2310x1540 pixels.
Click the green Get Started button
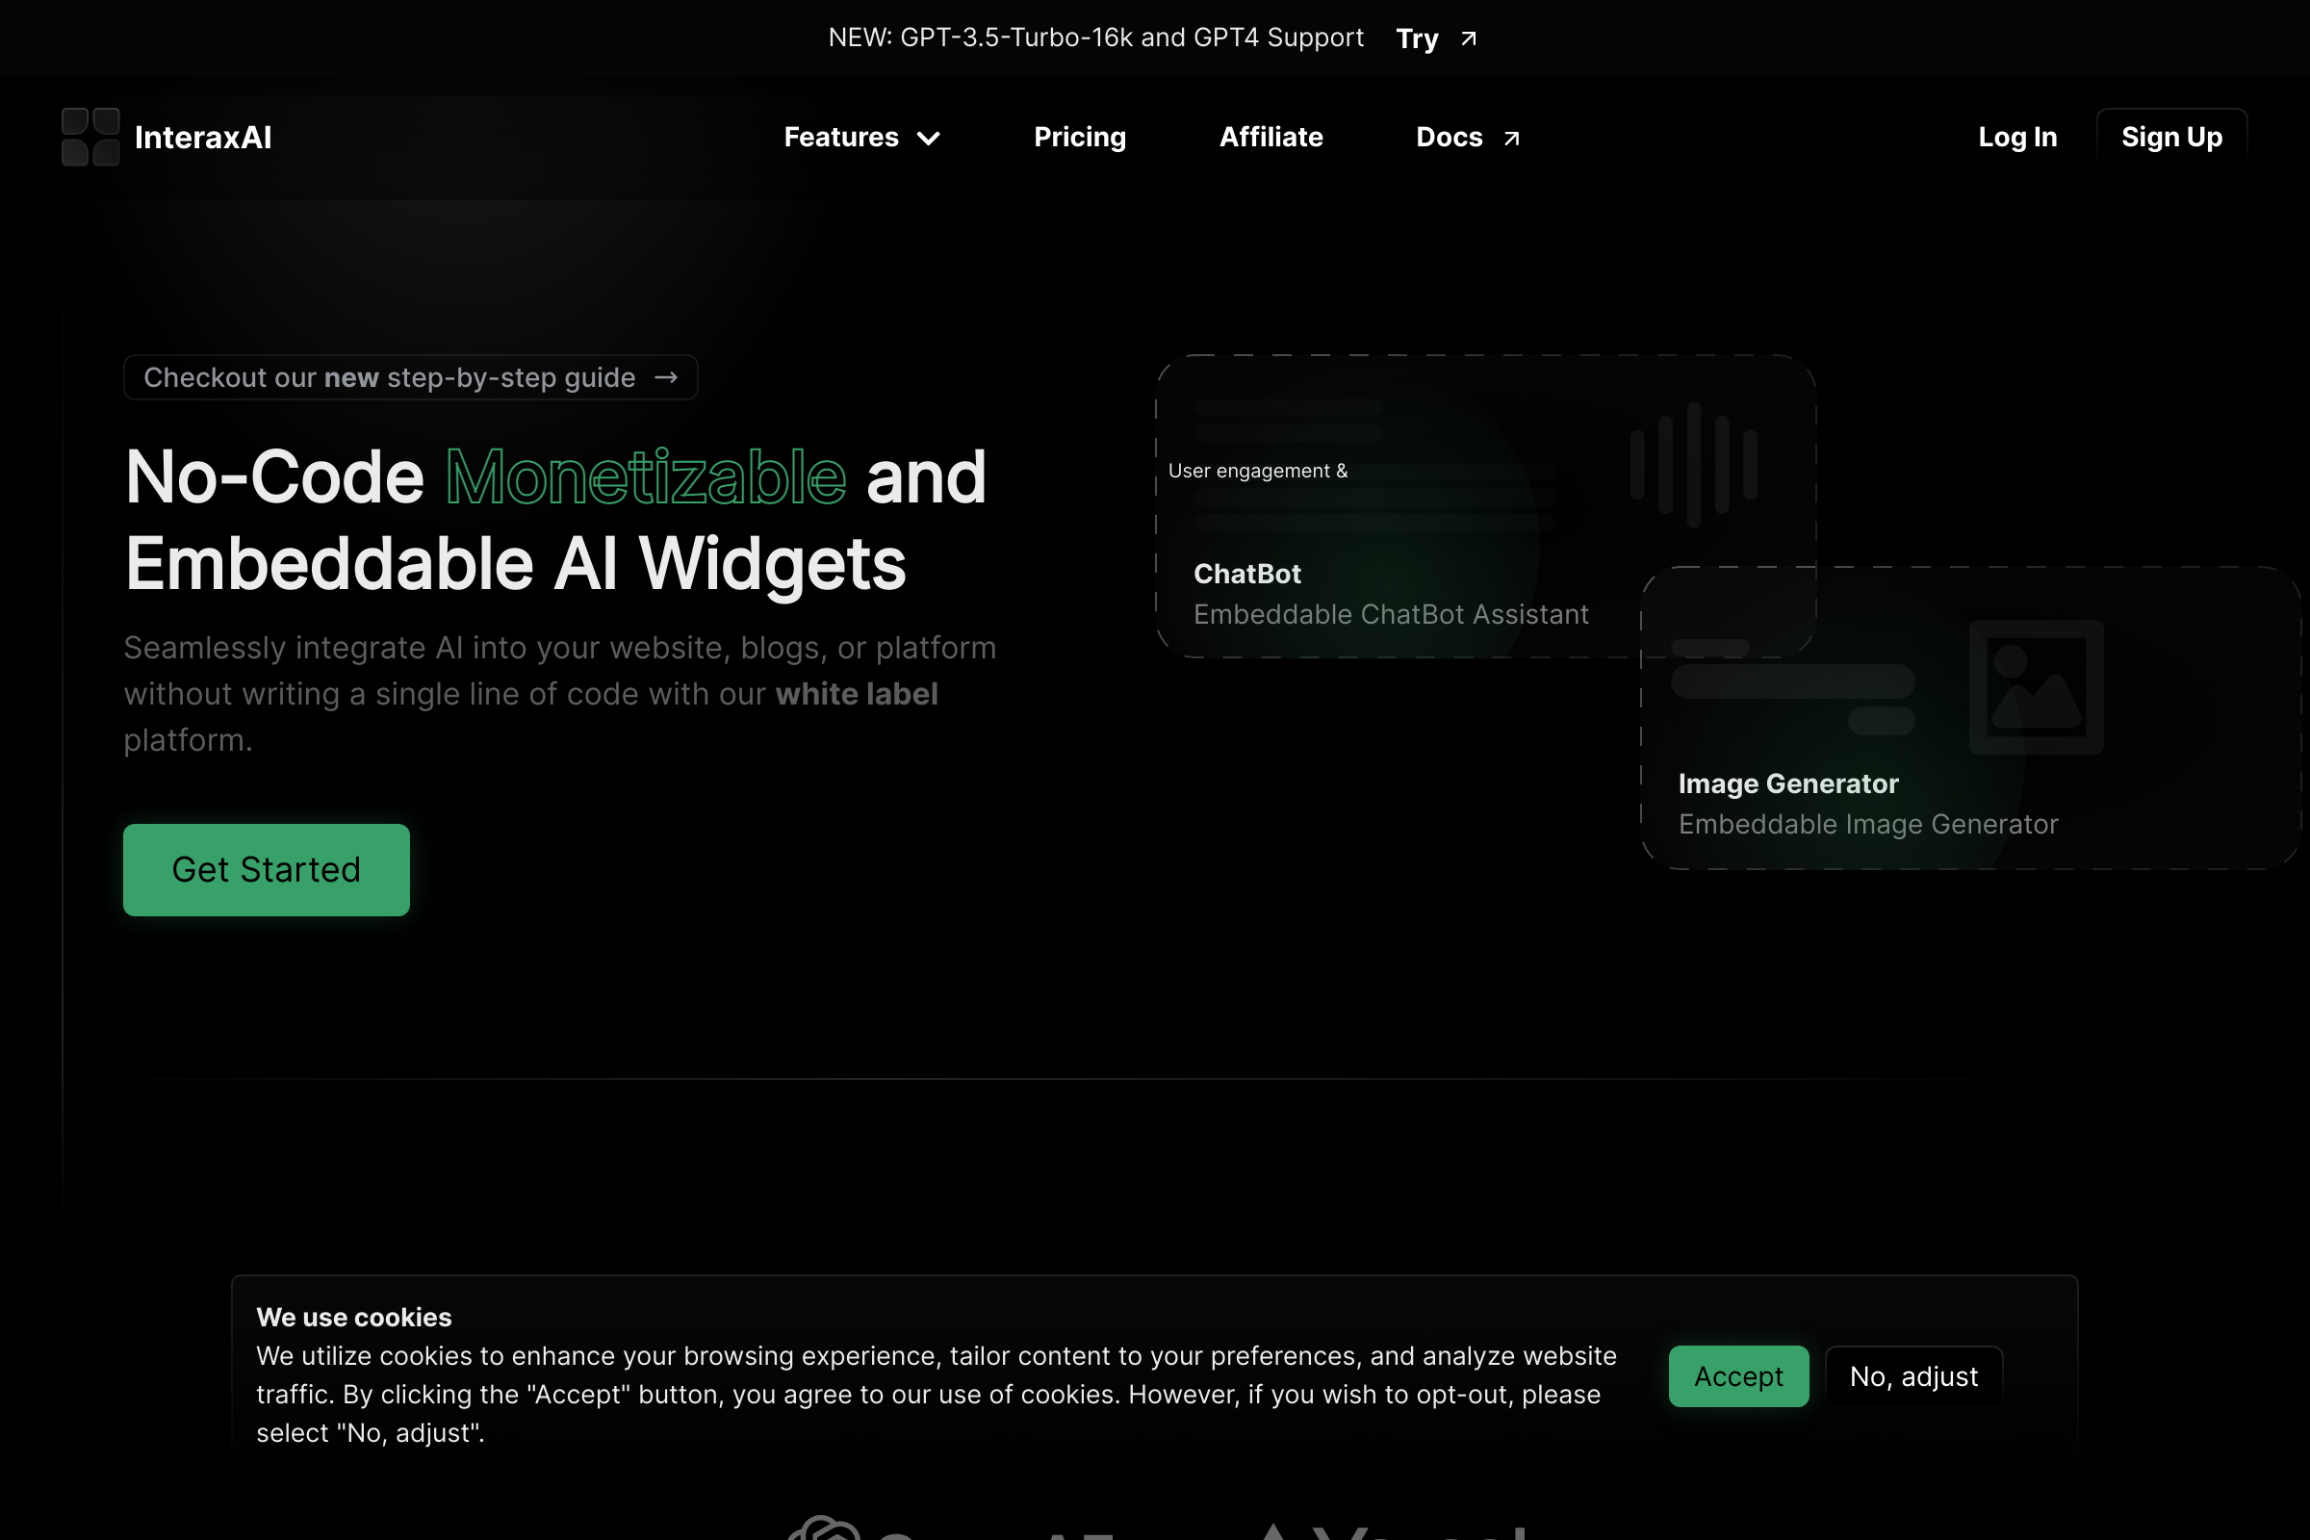coord(267,869)
